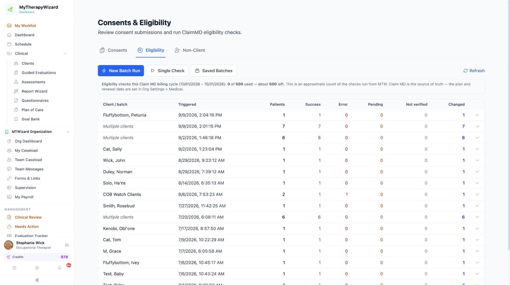
Task: Click the Schedule calendar icon
Action: coord(9,44)
